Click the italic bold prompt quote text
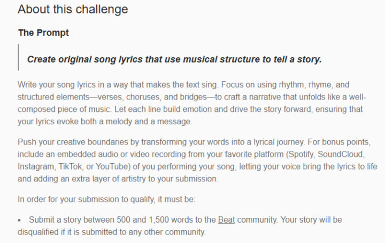The width and height of the screenshot is (385, 243). click(x=174, y=59)
